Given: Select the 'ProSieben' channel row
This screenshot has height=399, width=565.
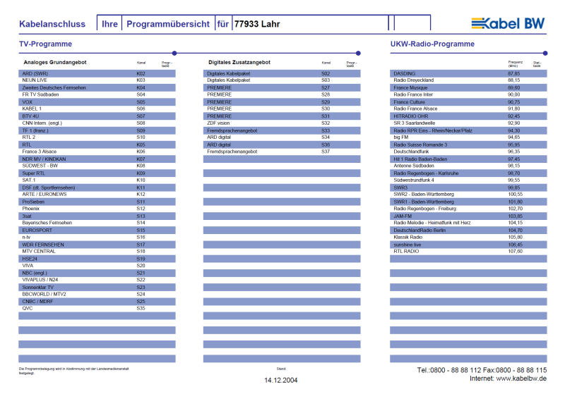Looking at the screenshot, I should (97, 202).
